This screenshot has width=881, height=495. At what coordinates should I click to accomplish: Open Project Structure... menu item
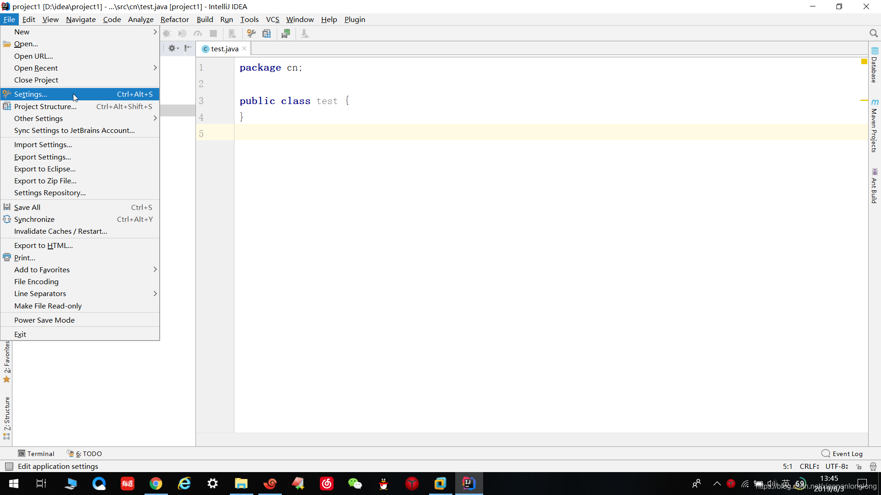click(x=80, y=106)
